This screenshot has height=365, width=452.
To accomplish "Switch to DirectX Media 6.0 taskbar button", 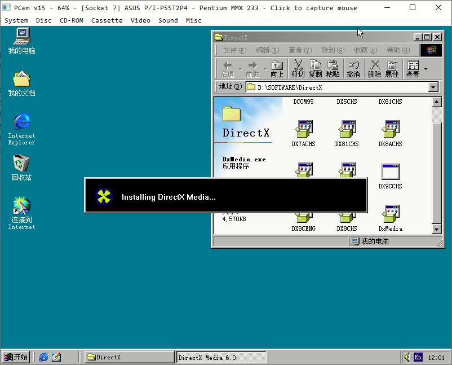I will 221,357.
